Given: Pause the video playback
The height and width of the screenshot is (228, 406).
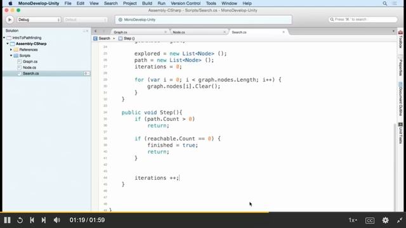Looking at the screenshot, I should 7,220.
